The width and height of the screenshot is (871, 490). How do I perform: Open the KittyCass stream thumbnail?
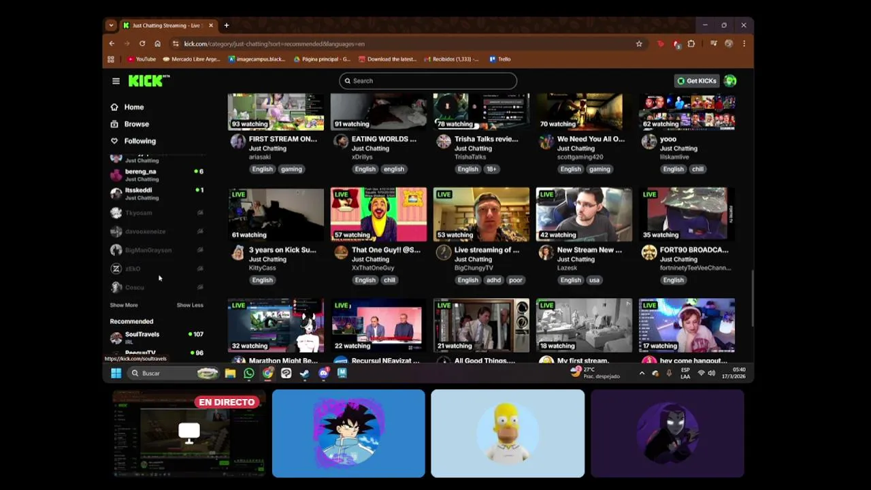point(276,214)
